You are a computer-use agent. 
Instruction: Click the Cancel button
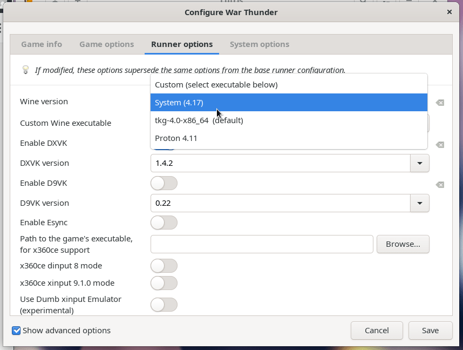pyautogui.click(x=377, y=331)
